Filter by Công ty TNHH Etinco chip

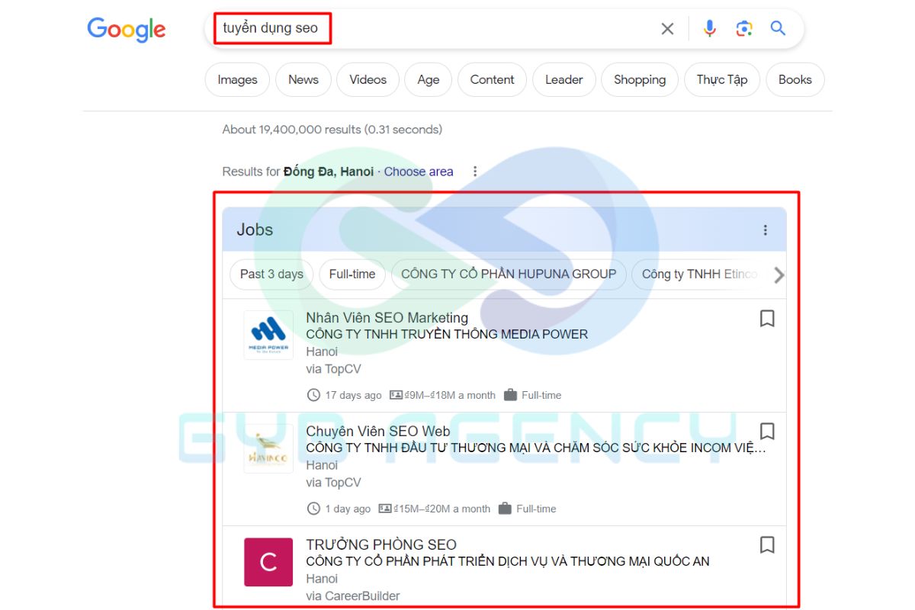click(699, 274)
